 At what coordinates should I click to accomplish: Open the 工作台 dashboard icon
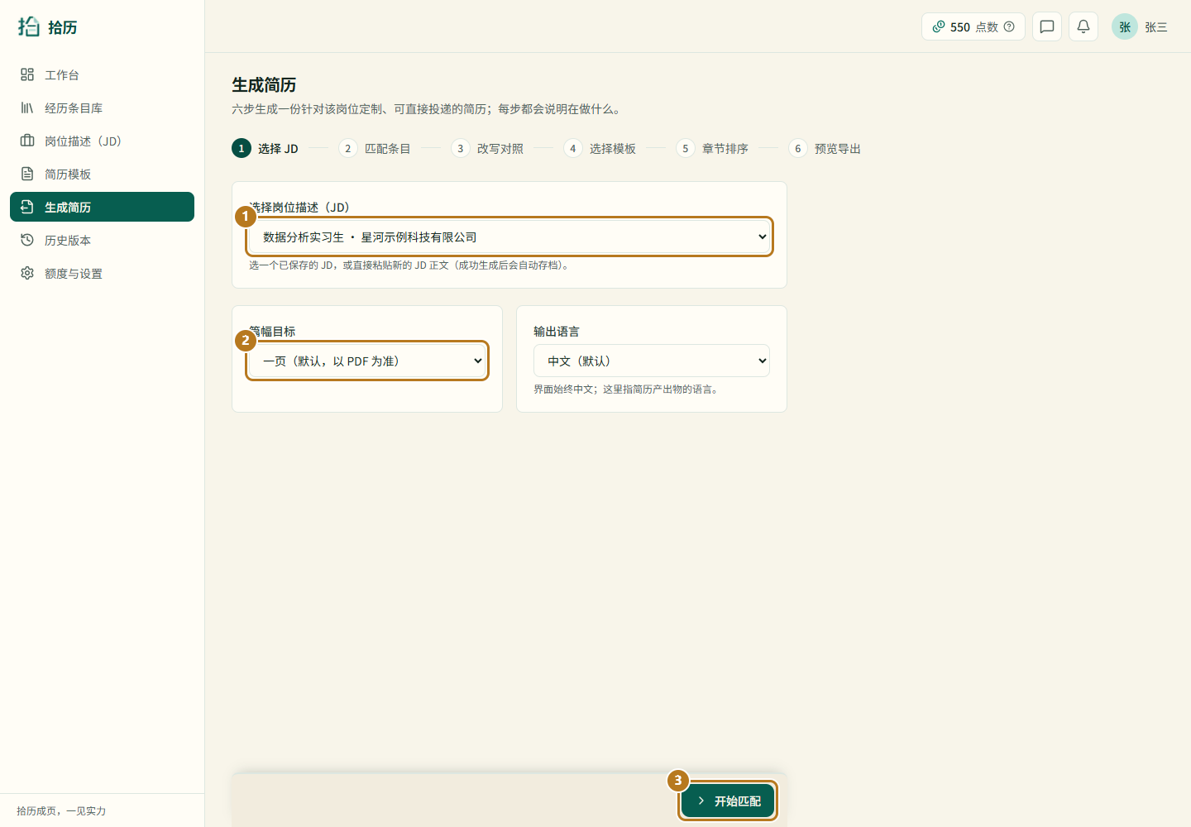(27, 74)
